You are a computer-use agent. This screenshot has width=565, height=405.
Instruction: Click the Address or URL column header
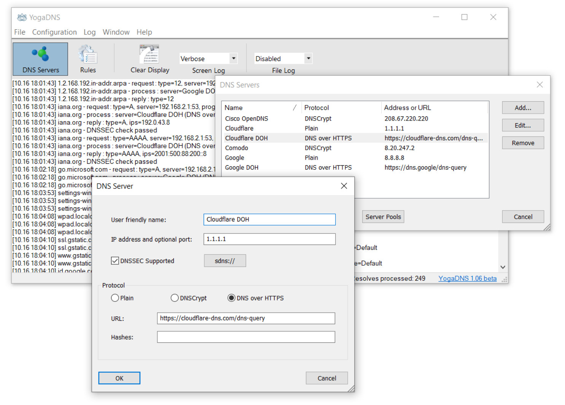pos(434,108)
